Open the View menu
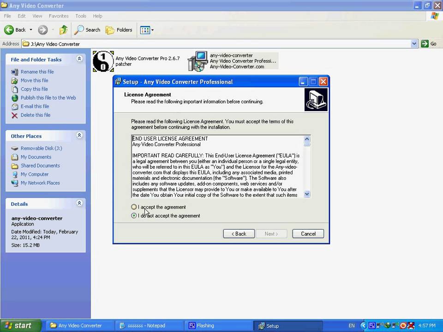The width and height of the screenshot is (443, 332). (x=37, y=16)
